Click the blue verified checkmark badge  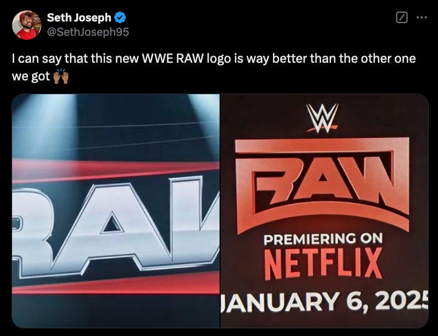pyautogui.click(x=120, y=18)
